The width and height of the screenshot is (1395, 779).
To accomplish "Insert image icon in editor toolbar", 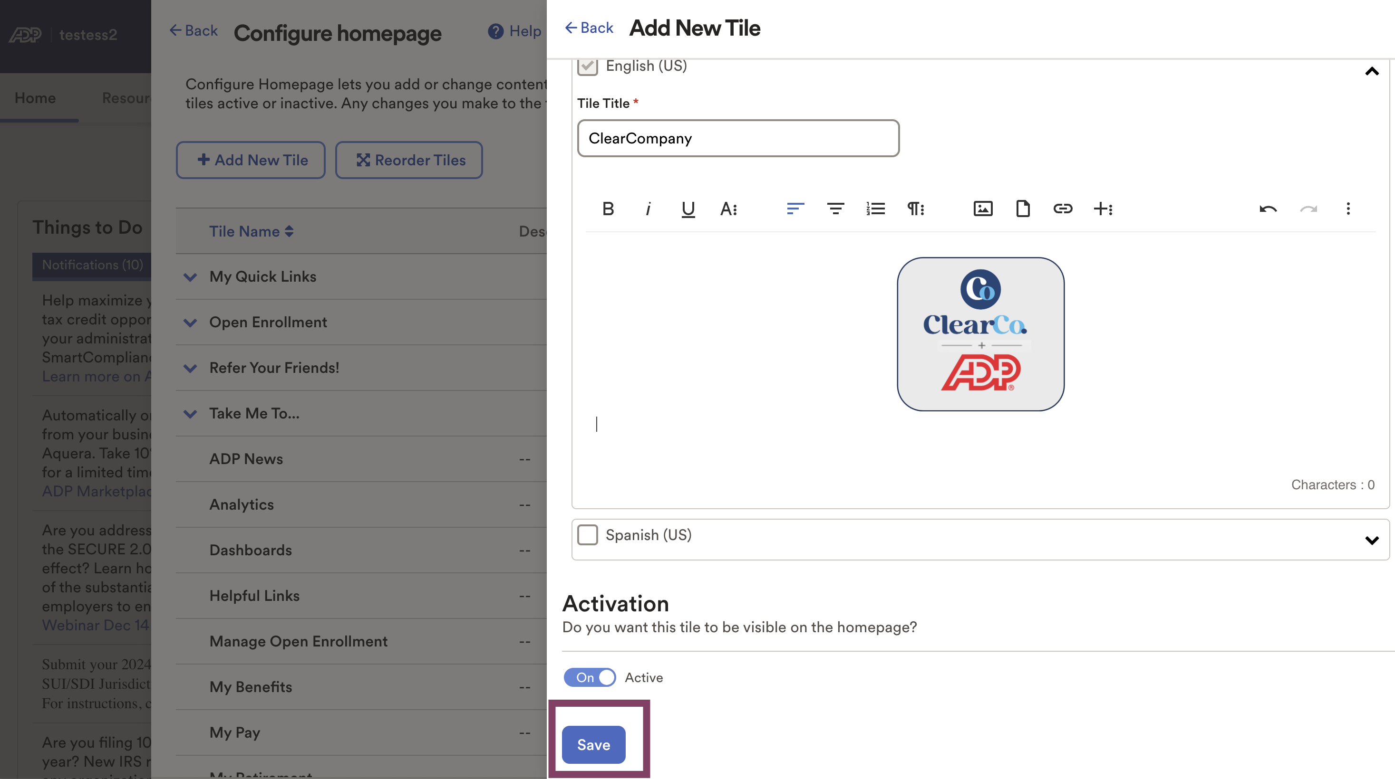I will (x=982, y=209).
